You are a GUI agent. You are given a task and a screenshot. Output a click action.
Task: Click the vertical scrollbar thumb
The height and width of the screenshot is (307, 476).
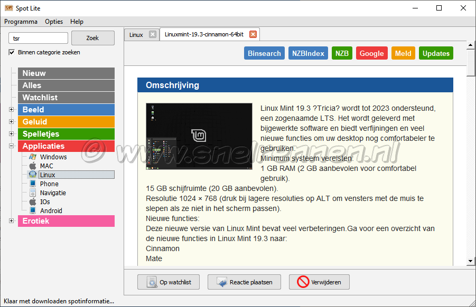pos(471,62)
